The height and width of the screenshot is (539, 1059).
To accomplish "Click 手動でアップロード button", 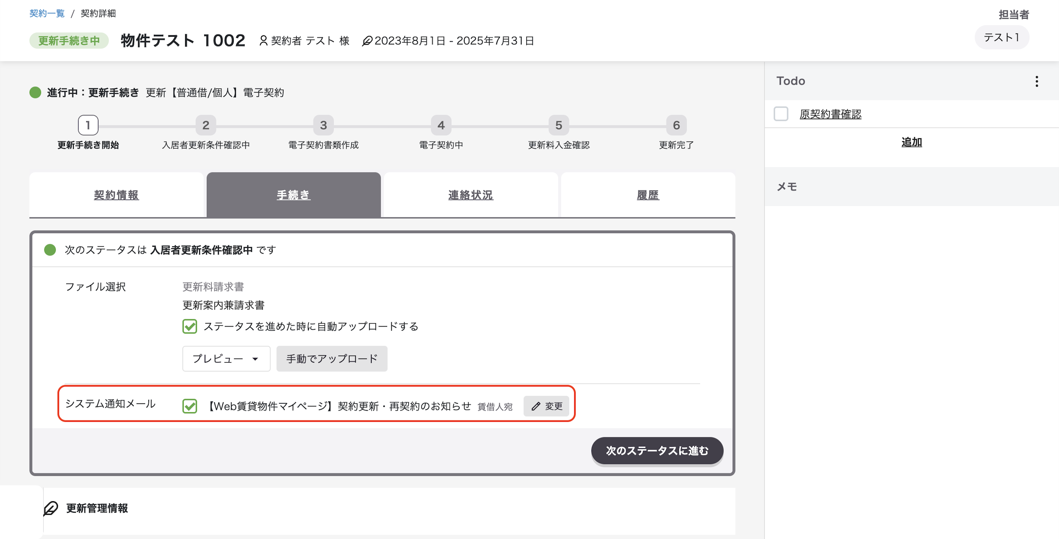I will point(332,358).
